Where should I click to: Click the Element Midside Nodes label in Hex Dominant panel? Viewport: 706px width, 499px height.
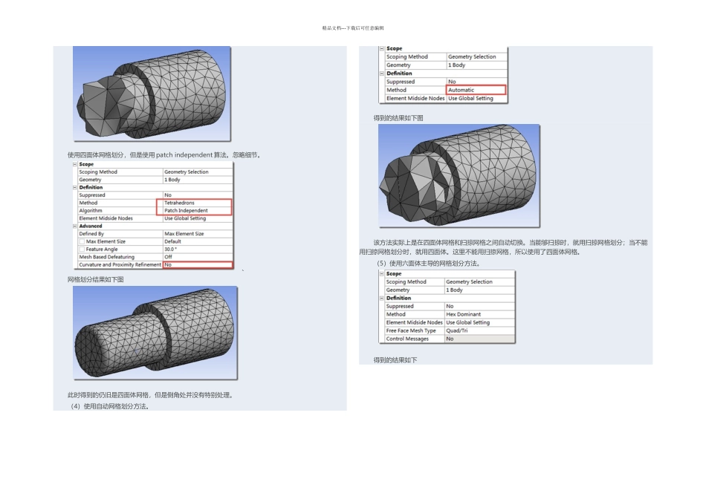pos(414,322)
